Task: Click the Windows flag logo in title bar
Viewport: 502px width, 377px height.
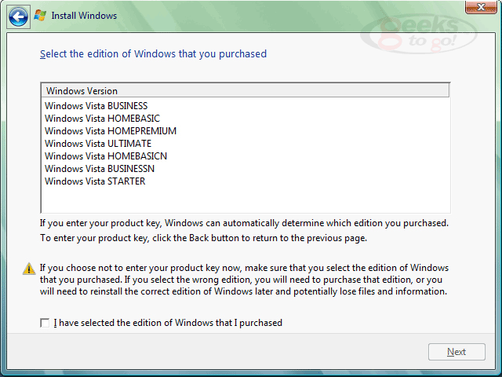Action: click(40, 16)
